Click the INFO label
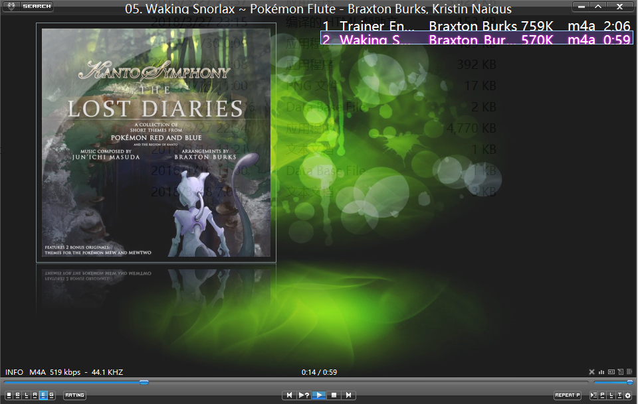The width and height of the screenshot is (638, 404). point(14,372)
